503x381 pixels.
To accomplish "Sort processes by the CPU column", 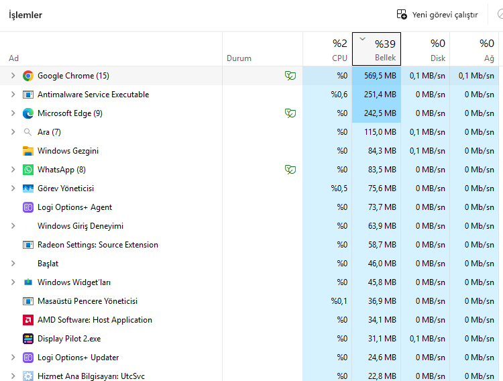I will (x=327, y=49).
